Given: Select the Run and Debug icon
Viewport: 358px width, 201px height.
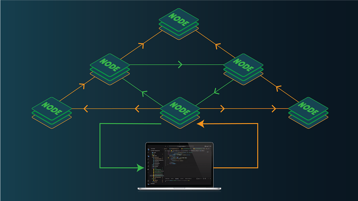Looking at the screenshot, I should [148, 159].
